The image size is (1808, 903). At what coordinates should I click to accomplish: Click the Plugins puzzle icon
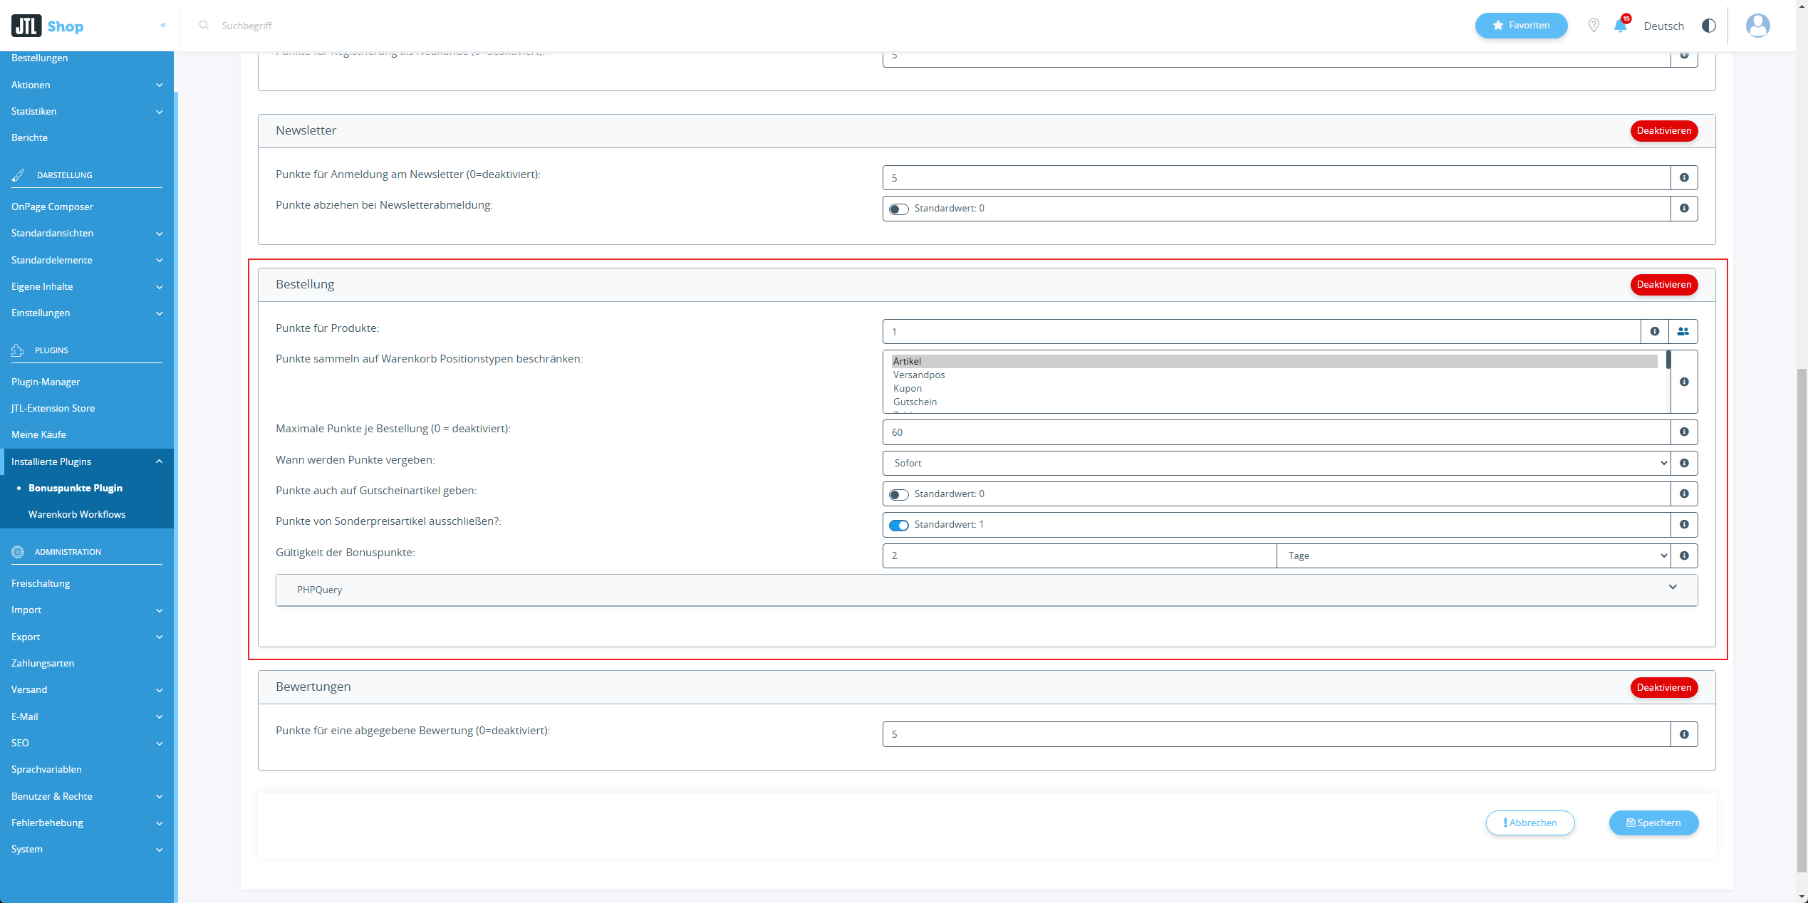[18, 350]
